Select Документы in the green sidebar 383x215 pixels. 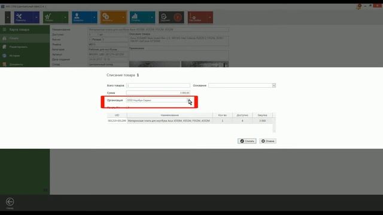pyautogui.click(x=25, y=64)
